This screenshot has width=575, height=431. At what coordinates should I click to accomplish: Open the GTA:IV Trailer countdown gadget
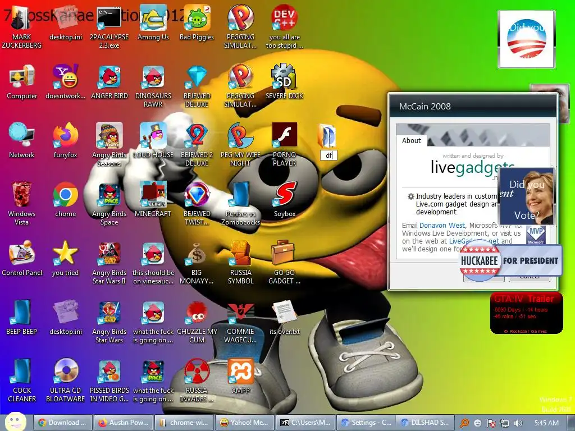(x=527, y=313)
